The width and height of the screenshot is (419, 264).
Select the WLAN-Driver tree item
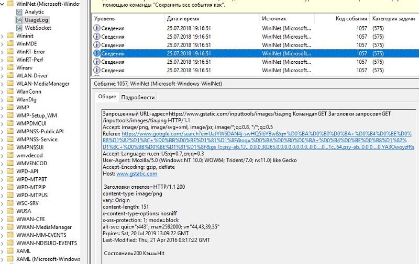pyautogui.click(x=32, y=76)
